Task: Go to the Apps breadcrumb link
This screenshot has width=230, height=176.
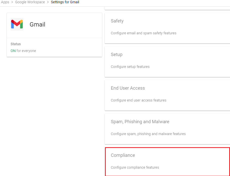Action: click(x=5, y=2)
